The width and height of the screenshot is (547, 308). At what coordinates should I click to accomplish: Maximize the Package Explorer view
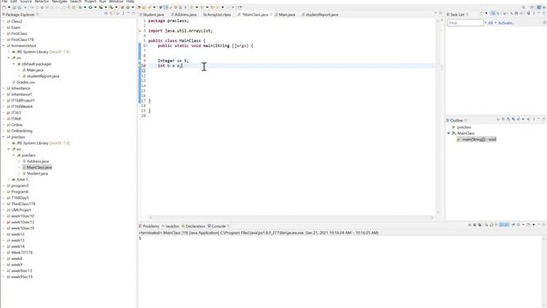click(133, 14)
